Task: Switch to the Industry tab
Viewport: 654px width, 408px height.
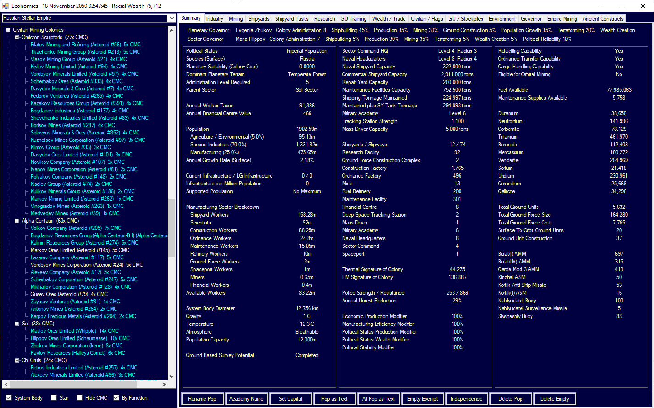Action: 215,19
